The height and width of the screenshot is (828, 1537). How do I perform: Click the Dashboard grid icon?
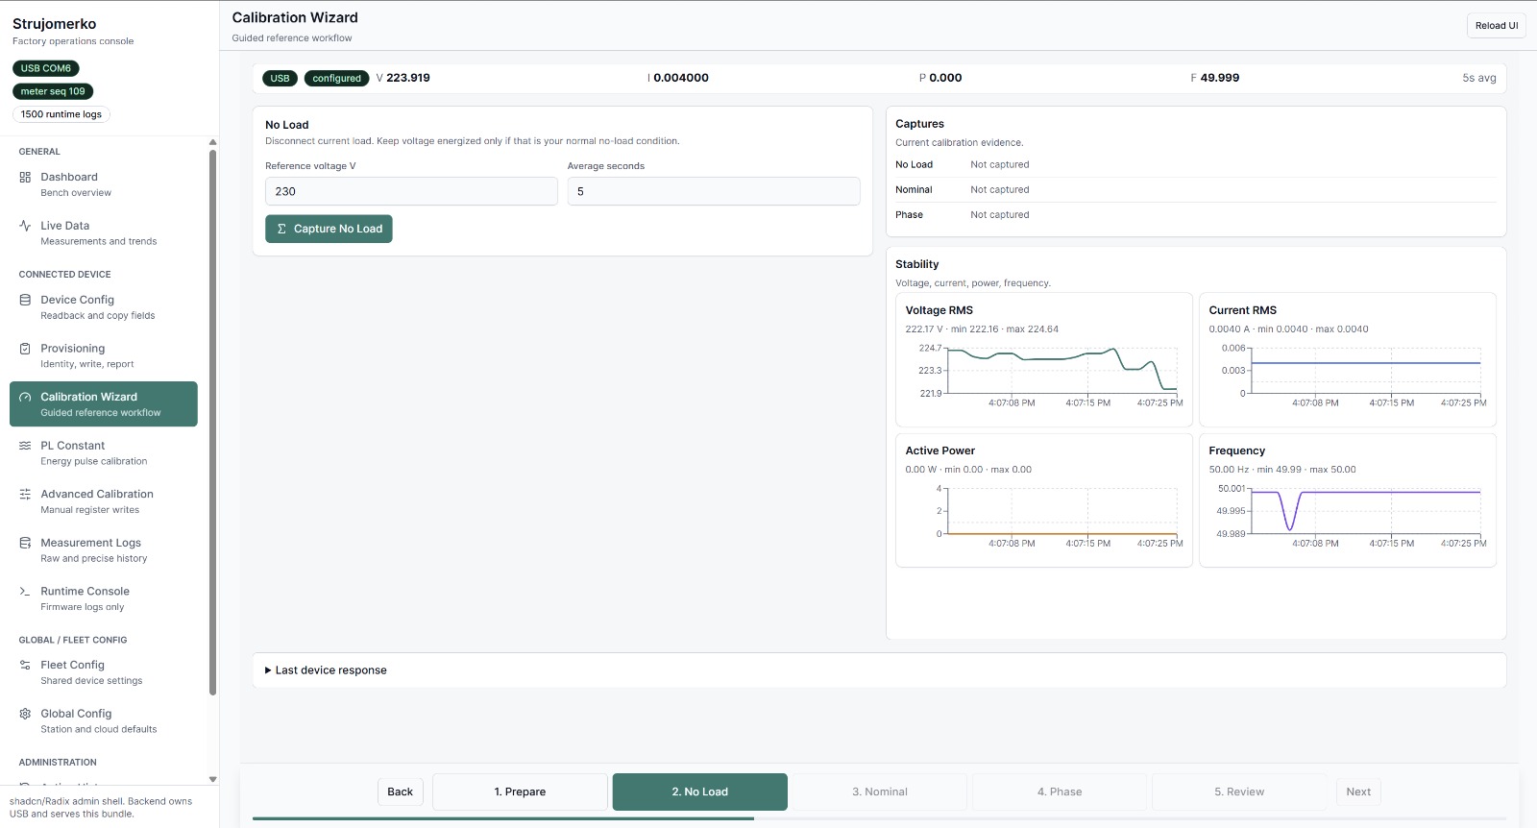click(25, 177)
